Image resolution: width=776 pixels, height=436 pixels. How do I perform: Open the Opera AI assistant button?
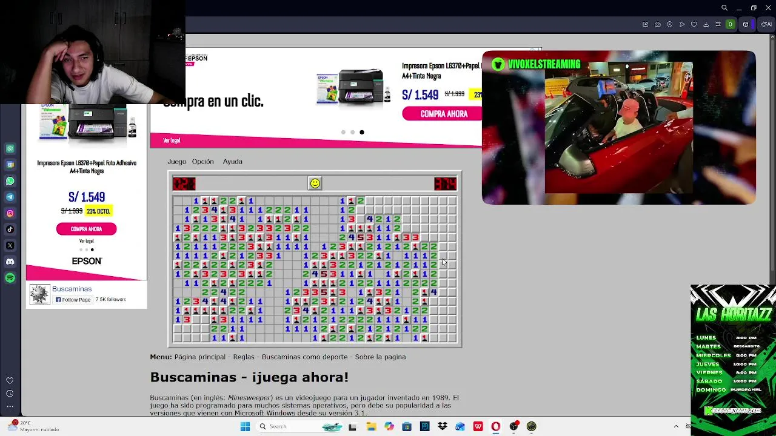click(x=766, y=24)
